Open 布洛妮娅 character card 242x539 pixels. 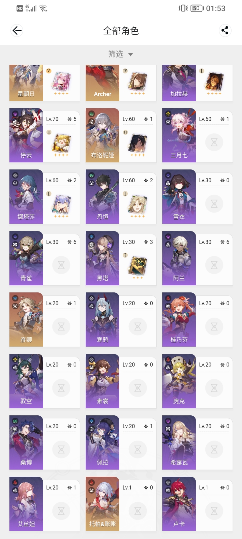[121, 135]
